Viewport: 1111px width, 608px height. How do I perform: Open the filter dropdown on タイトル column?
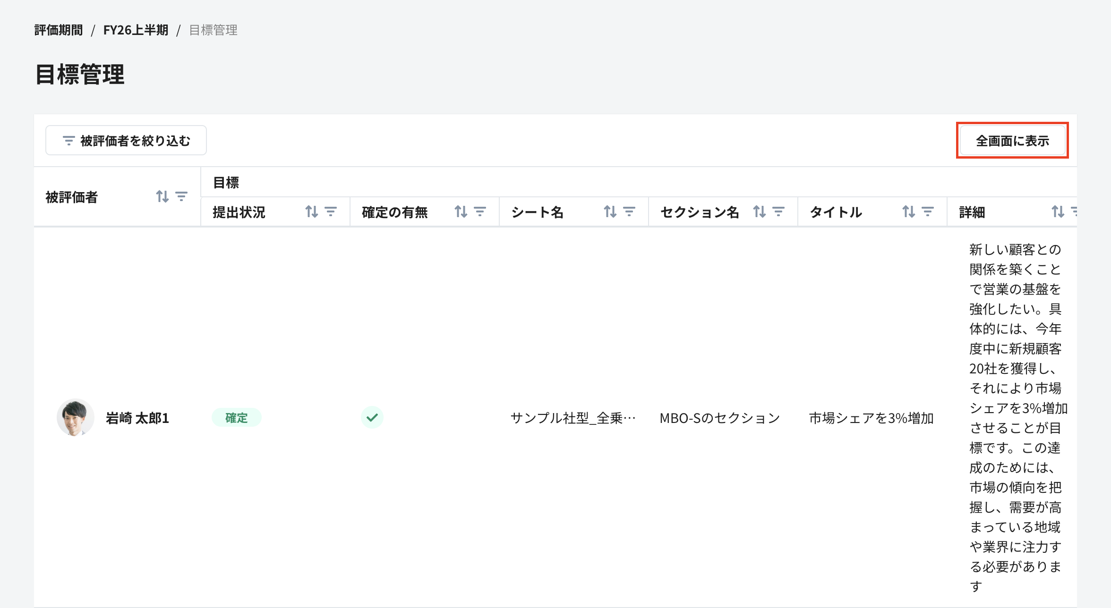[926, 212]
